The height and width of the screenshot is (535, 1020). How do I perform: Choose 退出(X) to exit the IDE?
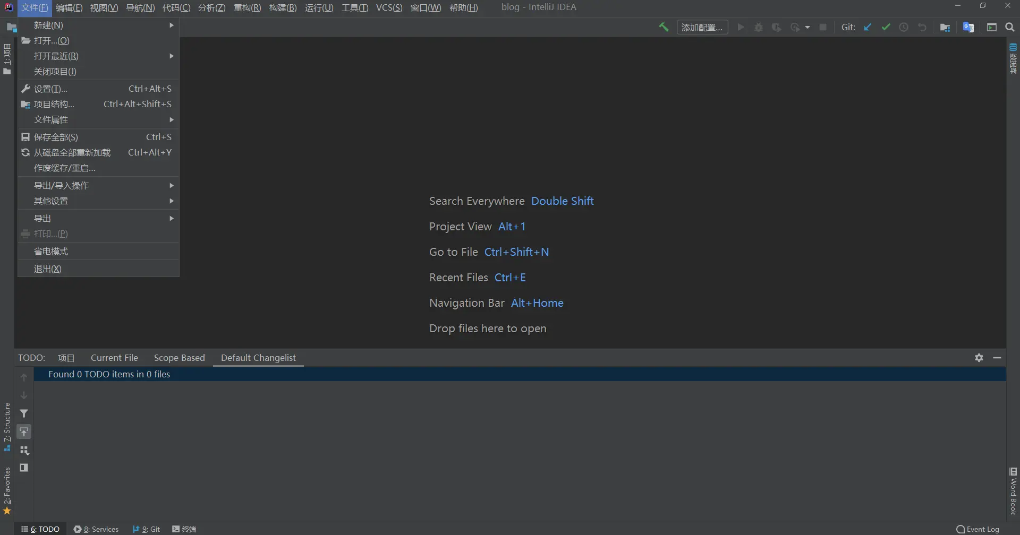point(98,269)
